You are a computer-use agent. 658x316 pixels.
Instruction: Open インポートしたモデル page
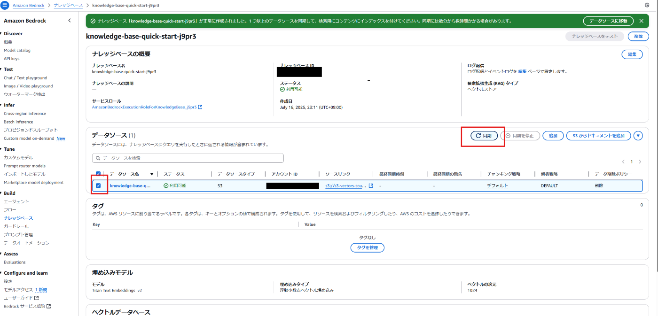(x=24, y=174)
